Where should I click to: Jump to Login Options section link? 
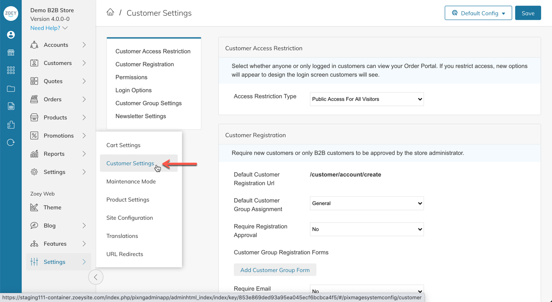(x=133, y=90)
